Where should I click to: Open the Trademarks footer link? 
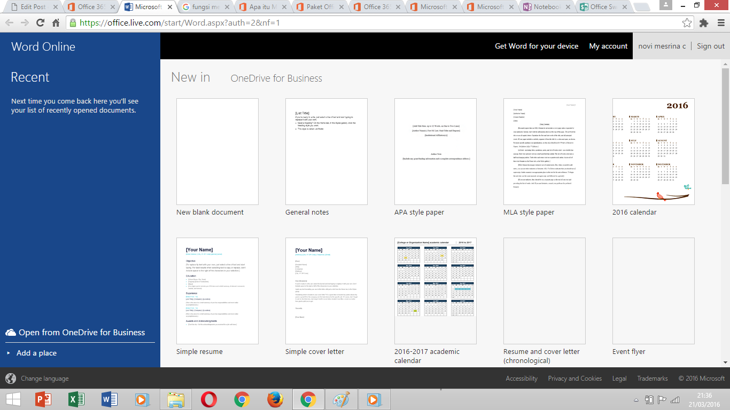(652, 379)
